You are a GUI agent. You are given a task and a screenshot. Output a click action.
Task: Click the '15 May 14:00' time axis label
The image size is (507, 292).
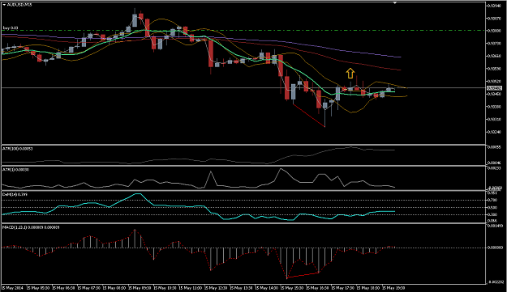pyautogui.click(x=266, y=288)
